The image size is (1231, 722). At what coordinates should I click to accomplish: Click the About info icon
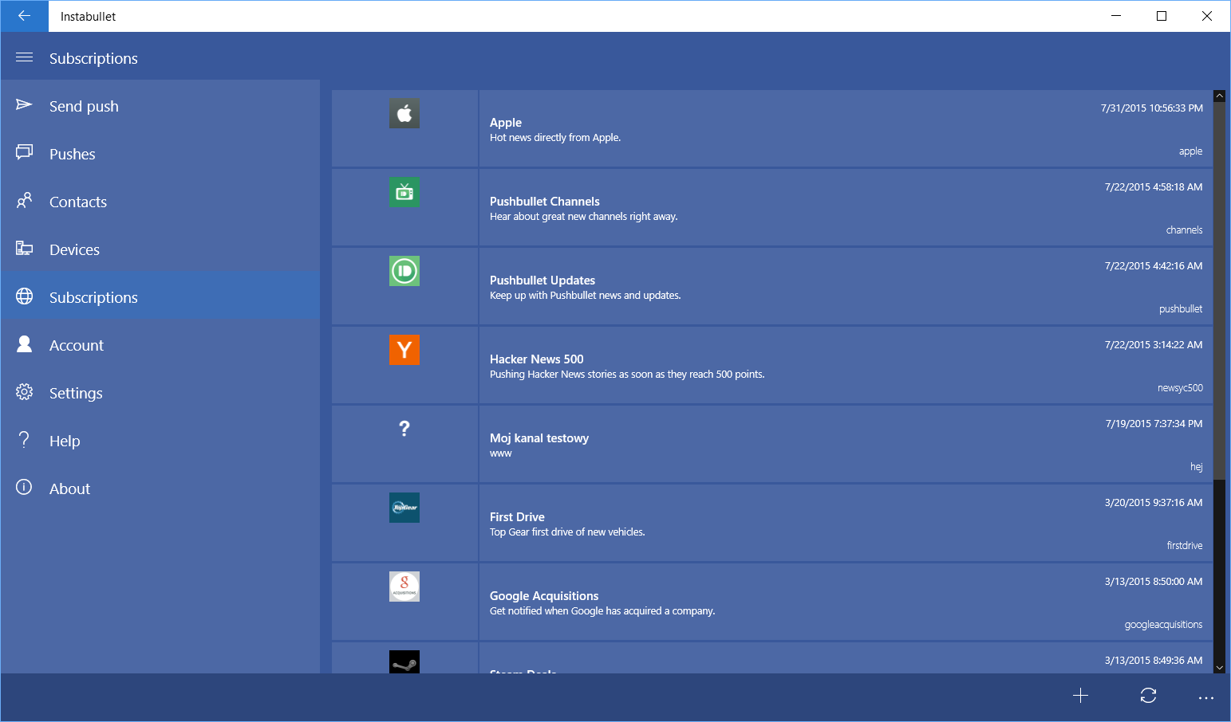(24, 488)
